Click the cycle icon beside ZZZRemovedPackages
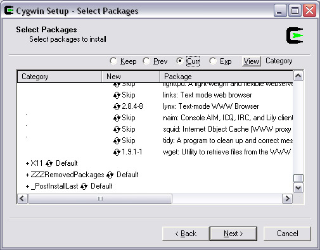This screenshot has height=250, width=320. (110, 175)
